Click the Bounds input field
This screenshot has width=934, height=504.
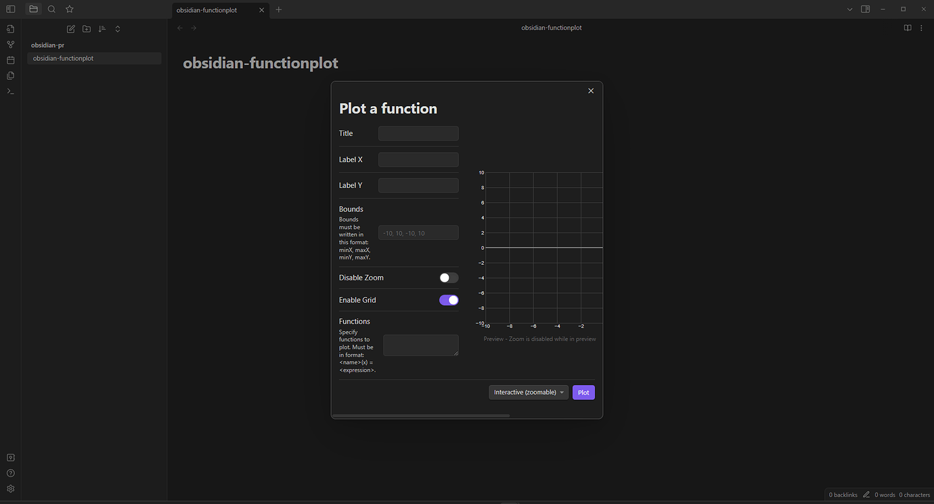(x=418, y=233)
